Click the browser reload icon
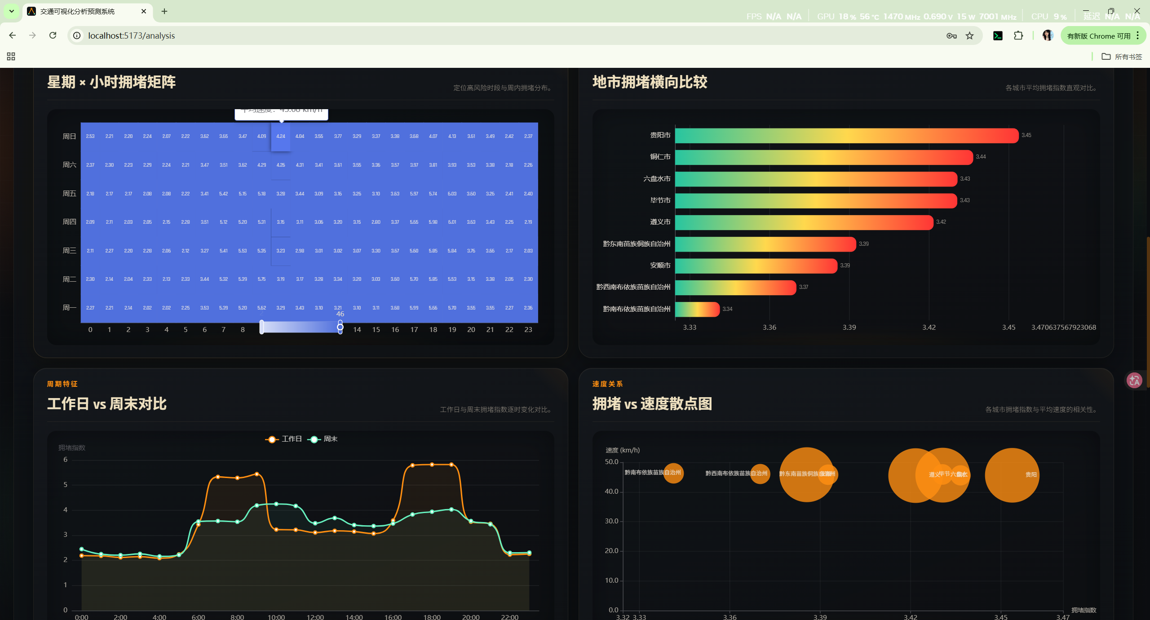Image resolution: width=1150 pixels, height=620 pixels. point(53,35)
